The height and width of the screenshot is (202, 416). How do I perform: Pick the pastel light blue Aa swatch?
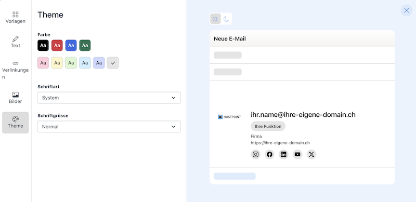85,63
